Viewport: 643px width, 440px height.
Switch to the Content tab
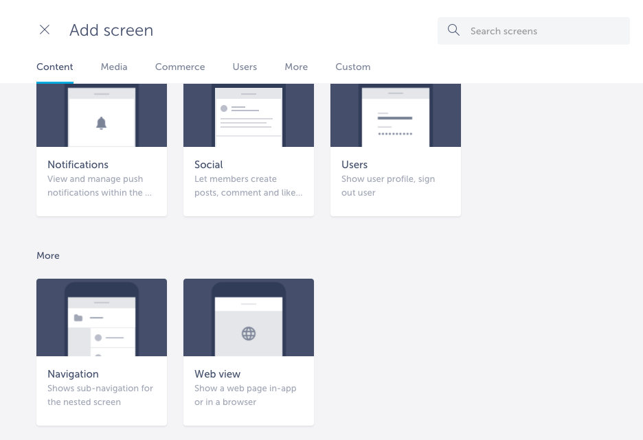(x=54, y=67)
